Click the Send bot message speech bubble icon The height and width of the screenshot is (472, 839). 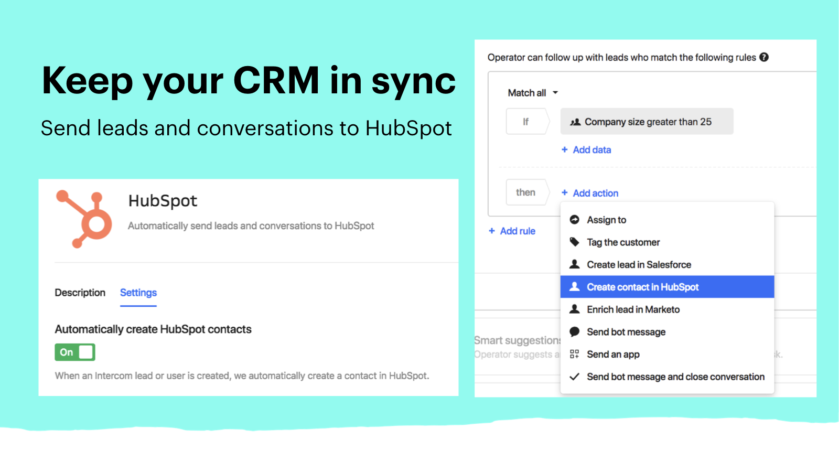(575, 332)
